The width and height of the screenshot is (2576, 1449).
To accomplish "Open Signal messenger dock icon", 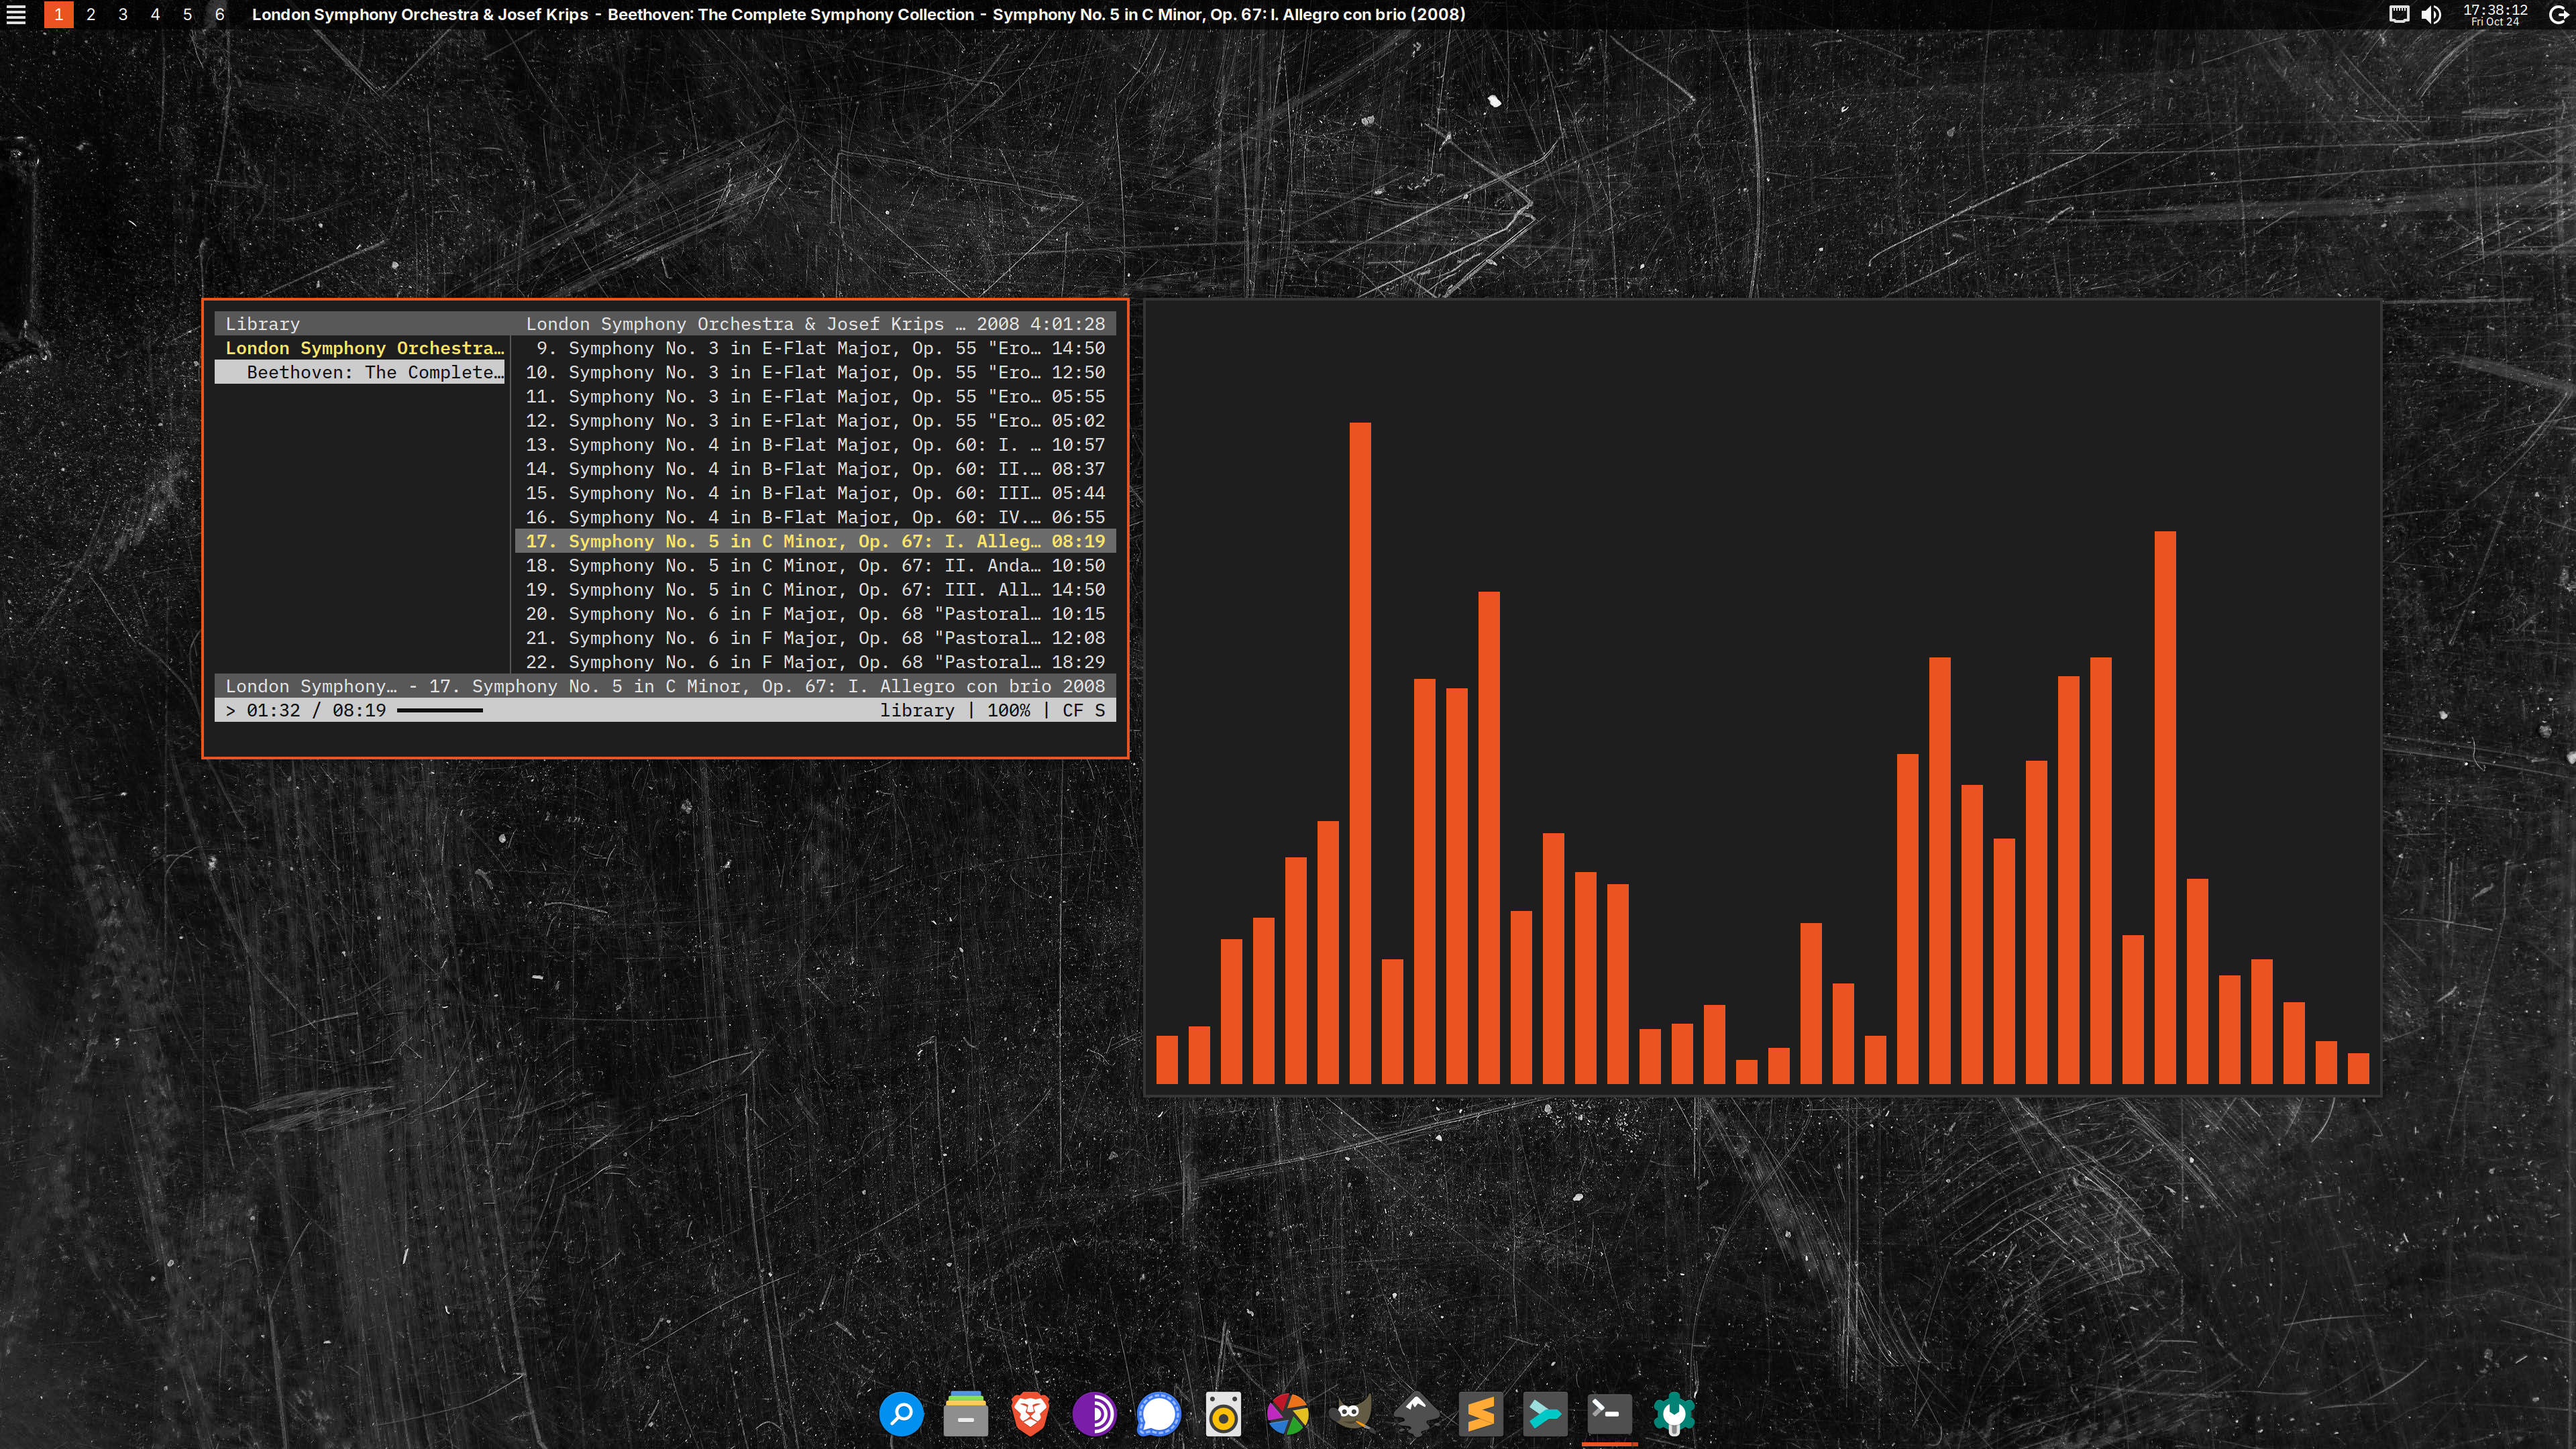I will (x=1158, y=1414).
